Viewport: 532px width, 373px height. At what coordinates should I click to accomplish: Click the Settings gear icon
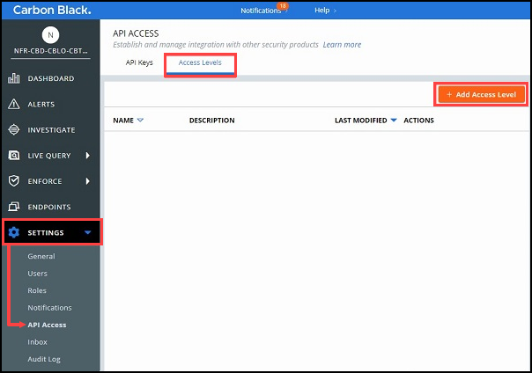pos(13,232)
